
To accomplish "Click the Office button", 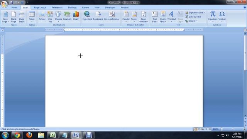I will pos(4,4).
